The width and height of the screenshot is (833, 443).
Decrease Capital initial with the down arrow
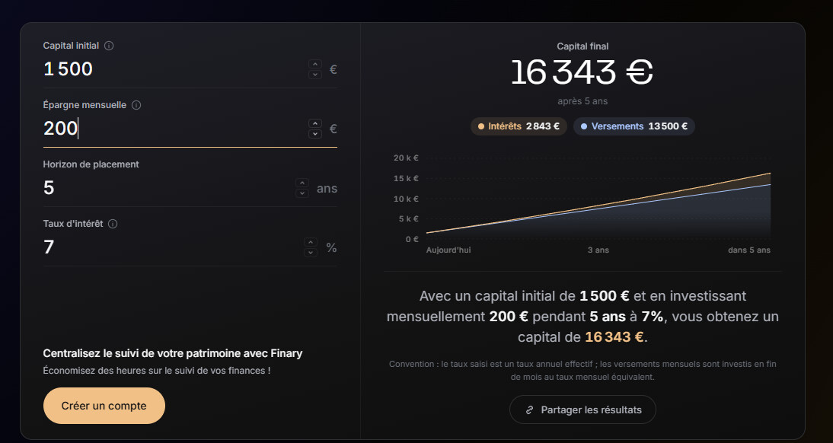[x=315, y=75]
